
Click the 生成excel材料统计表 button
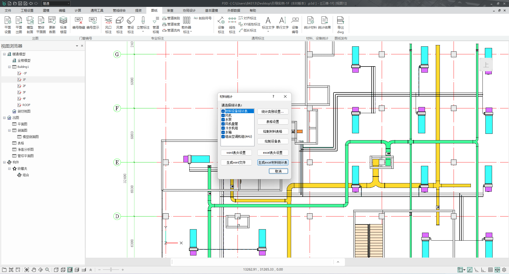click(x=273, y=162)
